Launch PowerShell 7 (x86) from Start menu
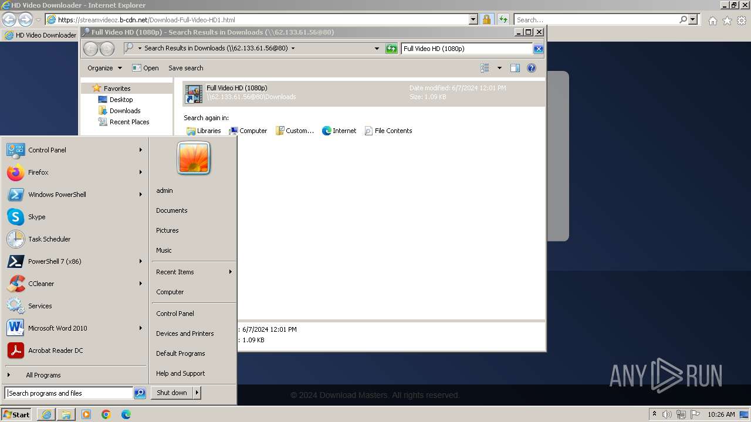Screen dimensions: 751x422 75,261
